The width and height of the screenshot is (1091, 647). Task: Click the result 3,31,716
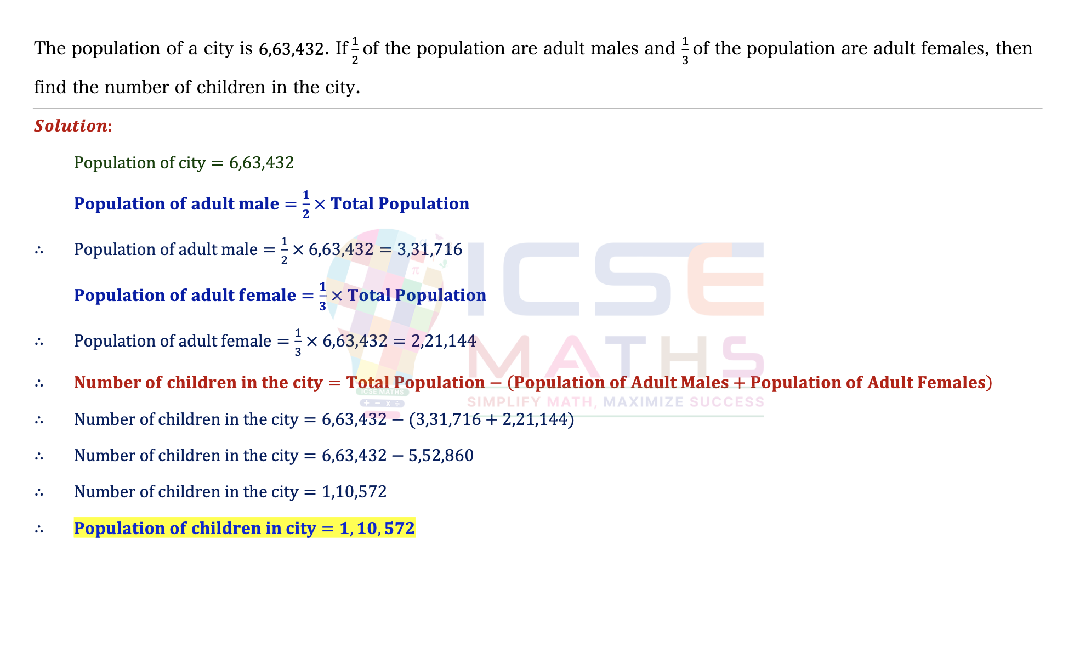(x=430, y=250)
